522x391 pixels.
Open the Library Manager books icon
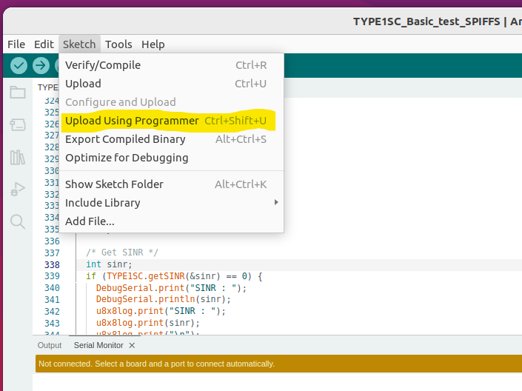click(x=18, y=157)
